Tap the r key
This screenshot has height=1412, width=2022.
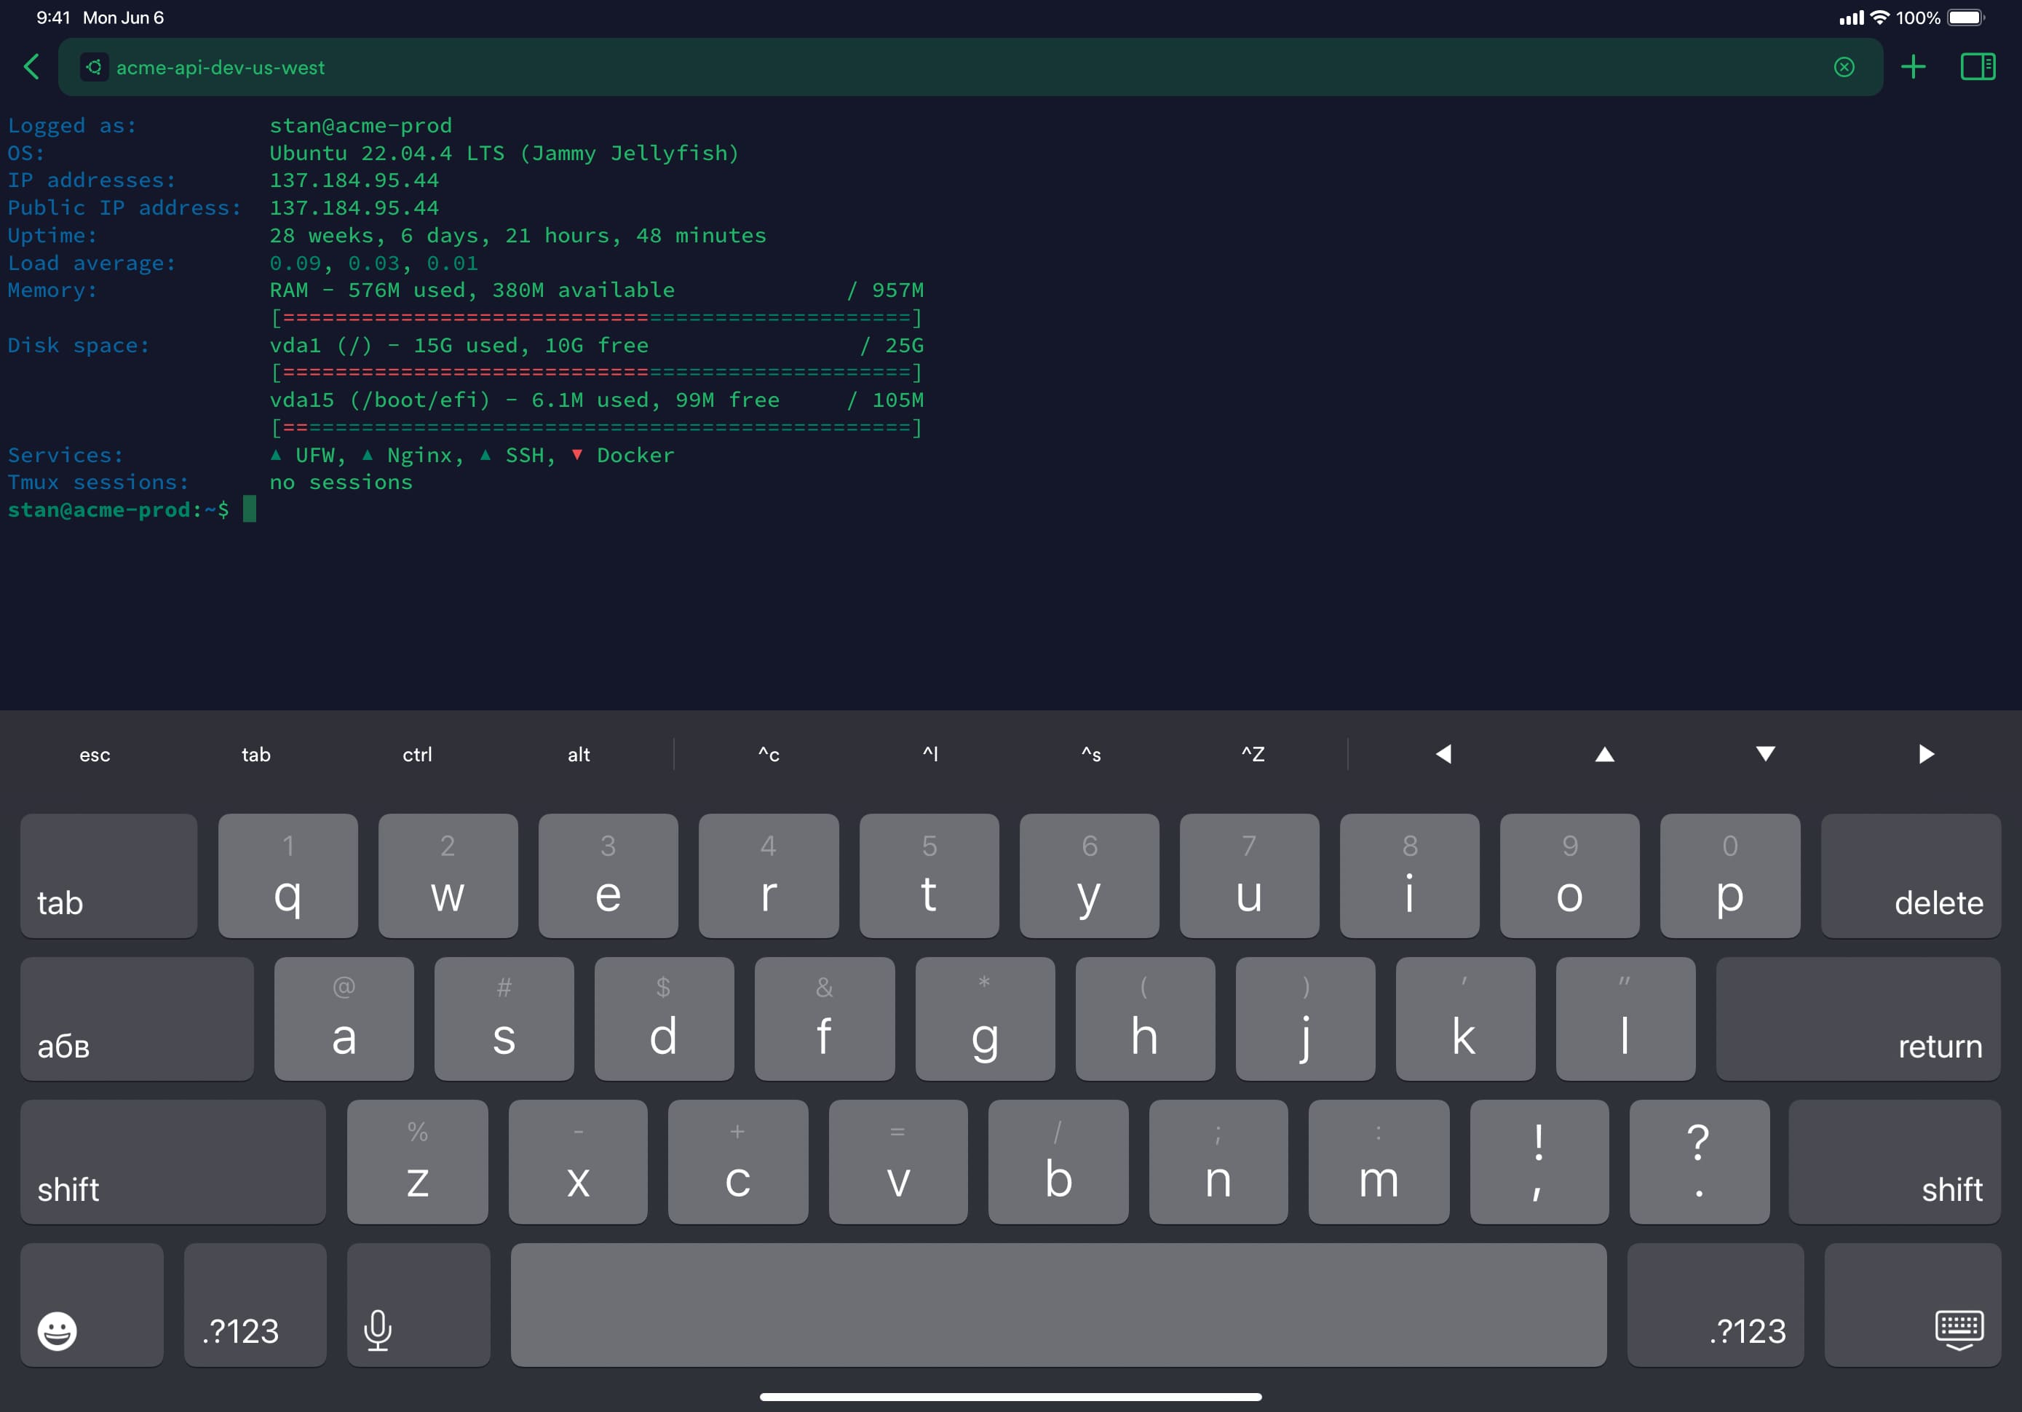point(769,876)
